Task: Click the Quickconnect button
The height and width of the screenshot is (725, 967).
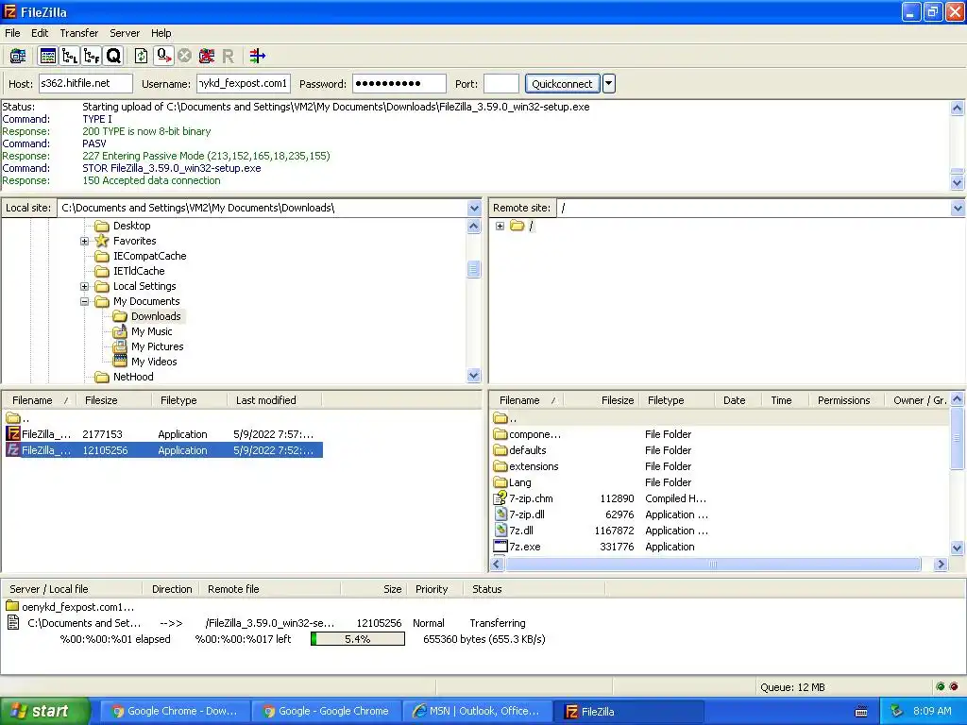Action: coord(562,84)
